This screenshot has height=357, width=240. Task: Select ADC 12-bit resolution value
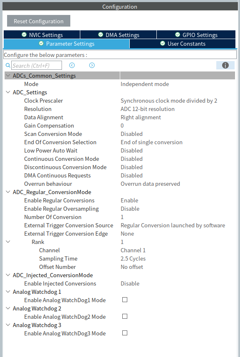148,109
